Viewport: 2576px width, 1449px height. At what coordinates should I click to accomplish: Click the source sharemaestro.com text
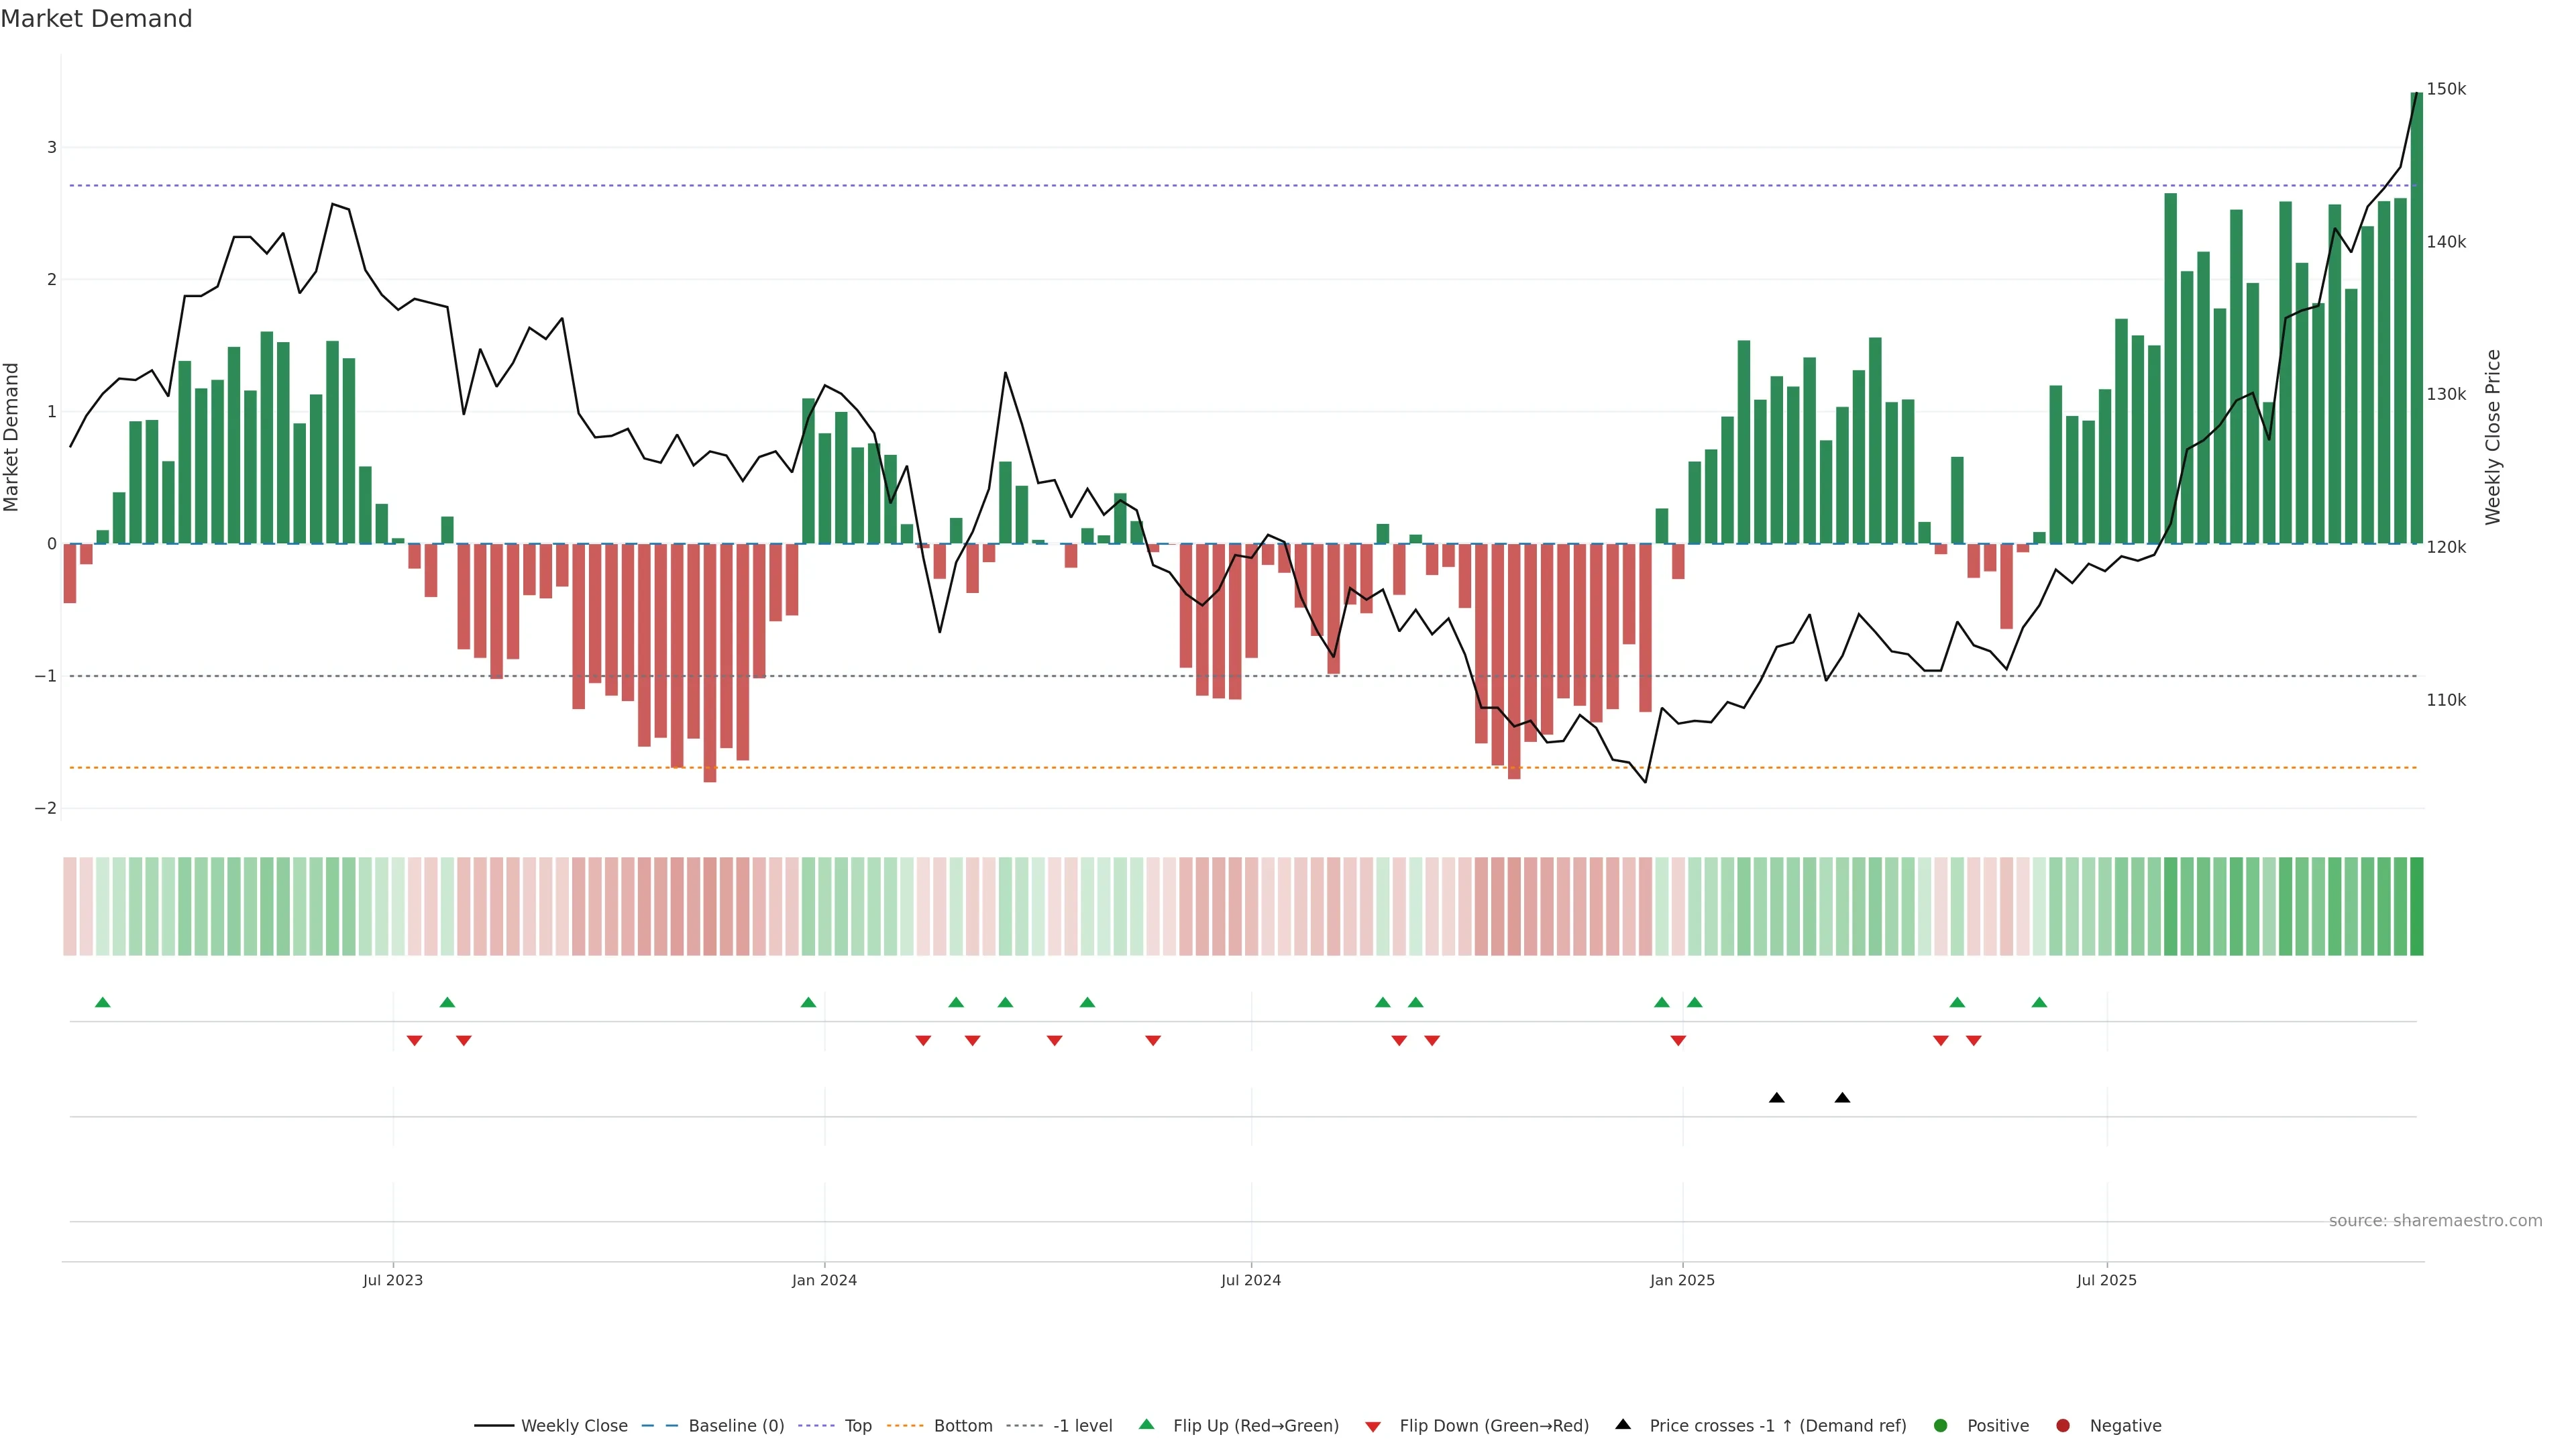pyautogui.click(x=2435, y=1221)
